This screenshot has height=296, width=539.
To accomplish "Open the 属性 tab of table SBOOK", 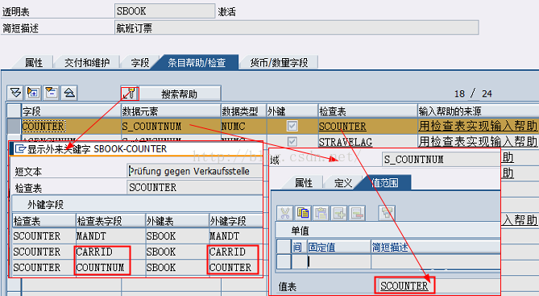I will pyautogui.click(x=33, y=63).
